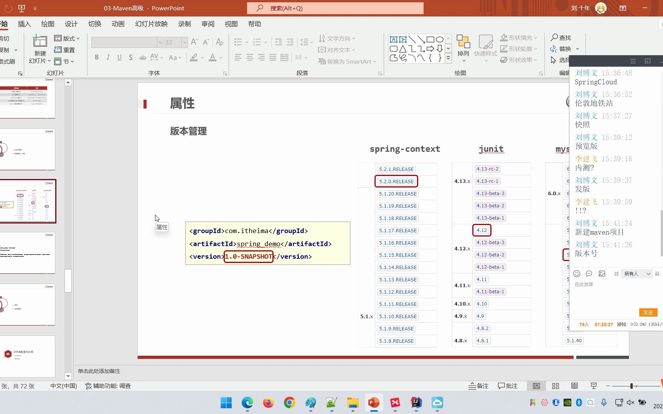This screenshot has height=414, width=663.
Task: Click the 发送 (Send) button in chat
Action: (x=648, y=312)
